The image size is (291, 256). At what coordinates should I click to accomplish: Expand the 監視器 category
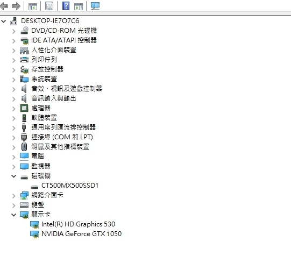(14, 167)
